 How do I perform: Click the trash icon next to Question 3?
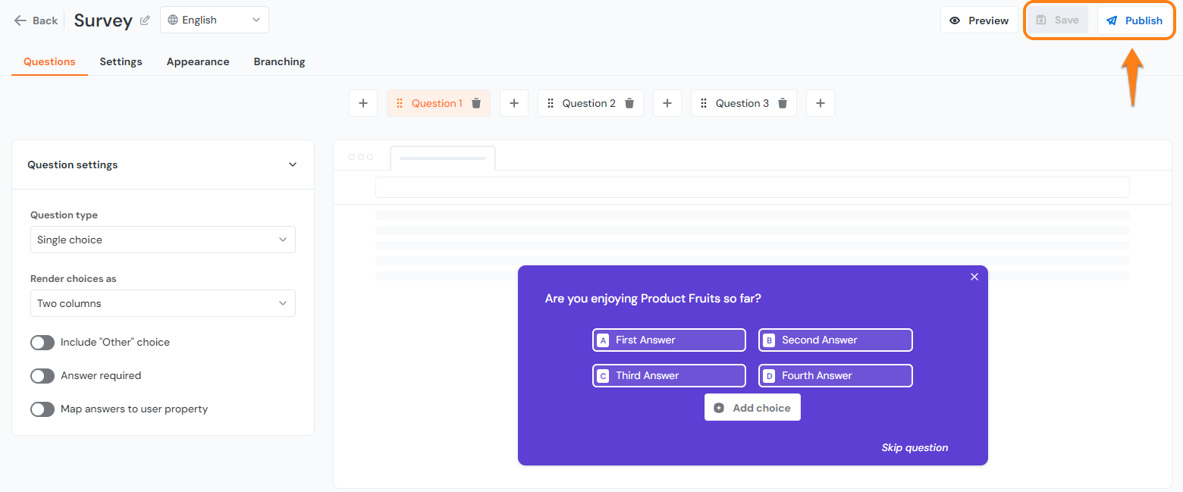[782, 102]
